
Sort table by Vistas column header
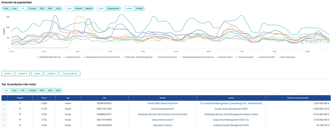(44, 98)
